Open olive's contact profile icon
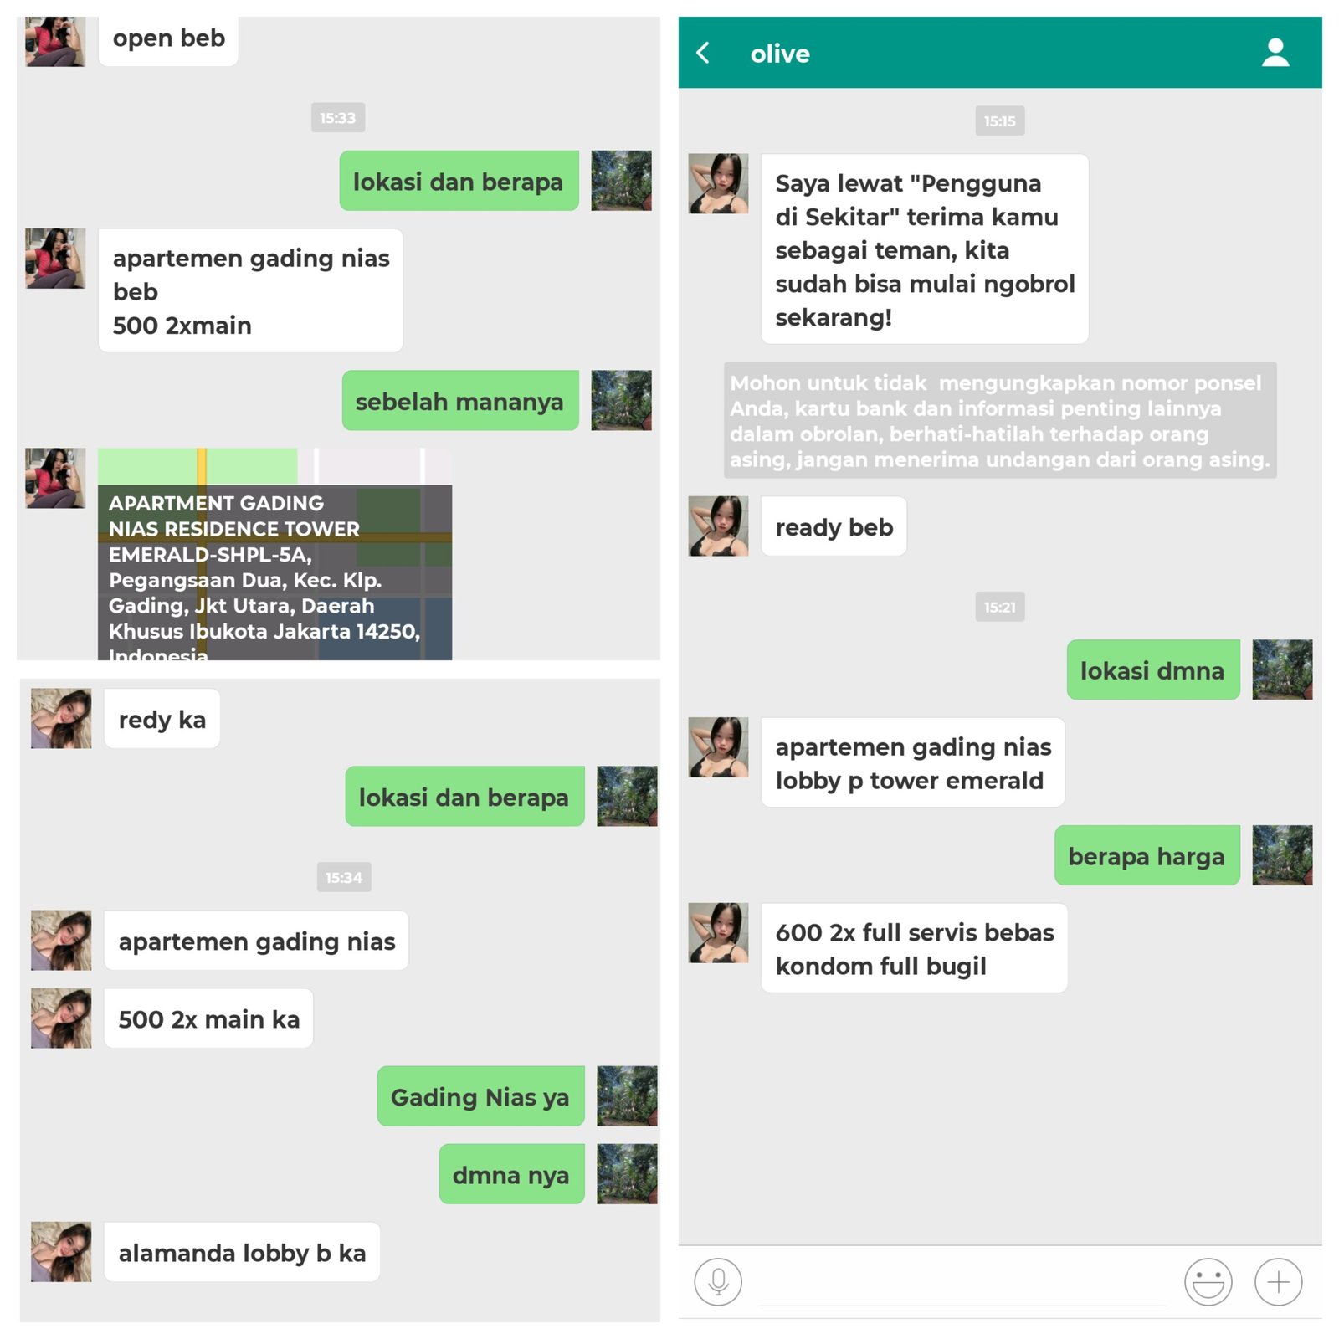The image size is (1339, 1339). tap(1275, 53)
